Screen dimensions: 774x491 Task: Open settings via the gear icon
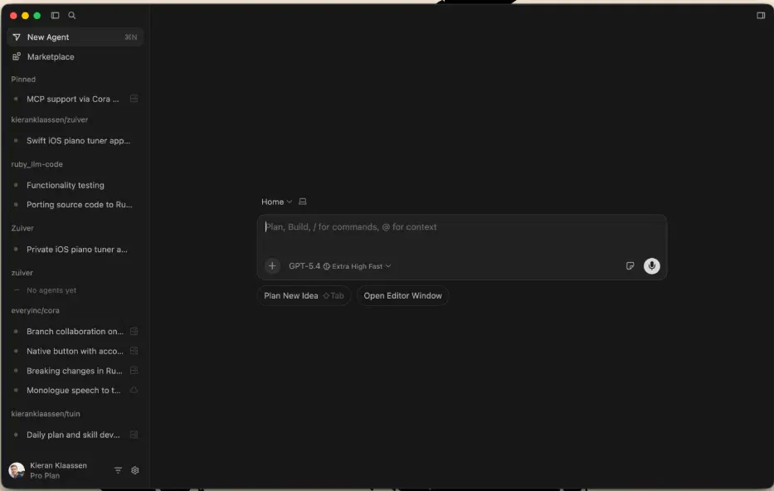(134, 470)
